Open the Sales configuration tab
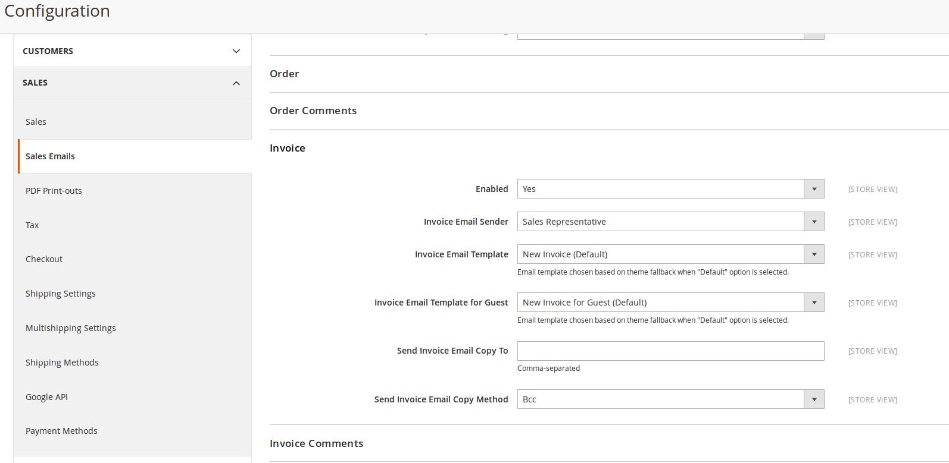This screenshot has height=463, width=949. click(36, 122)
